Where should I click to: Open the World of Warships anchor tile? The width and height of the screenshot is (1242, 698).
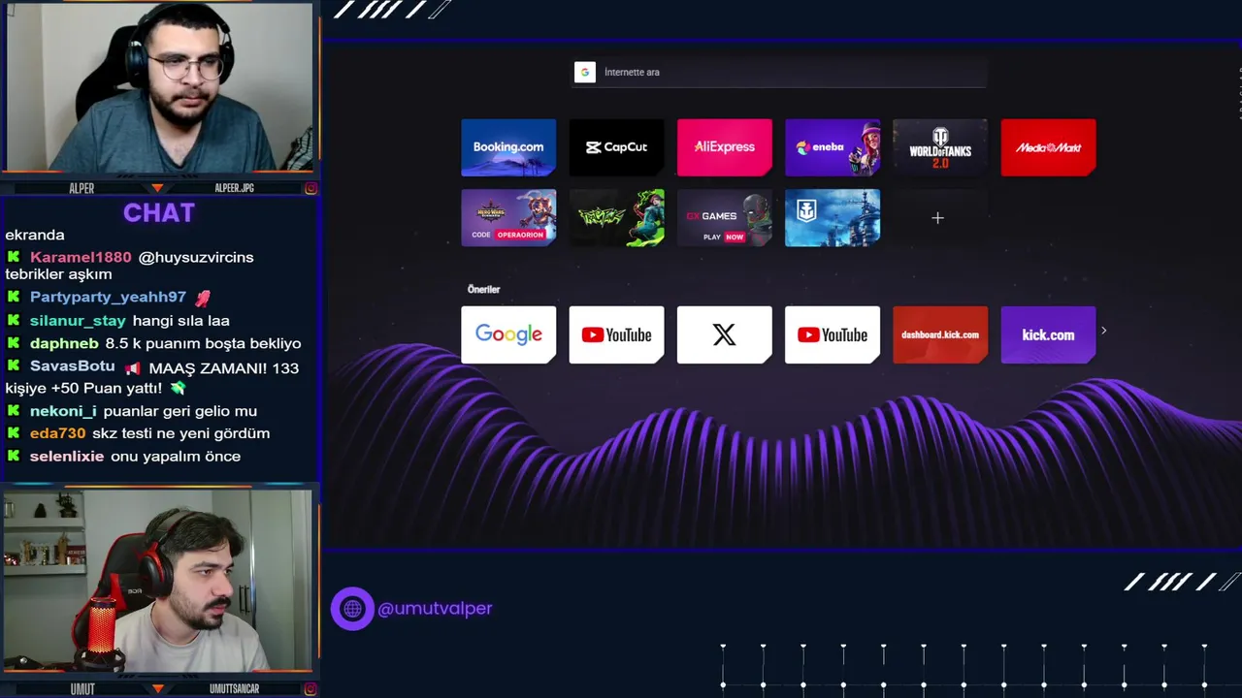833,218
